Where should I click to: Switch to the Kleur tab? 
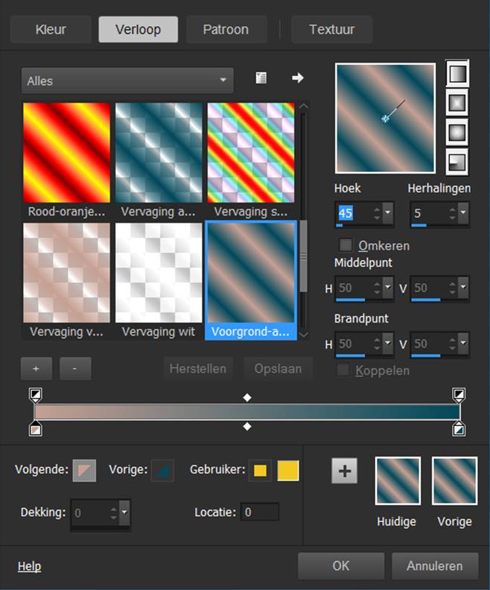51,30
